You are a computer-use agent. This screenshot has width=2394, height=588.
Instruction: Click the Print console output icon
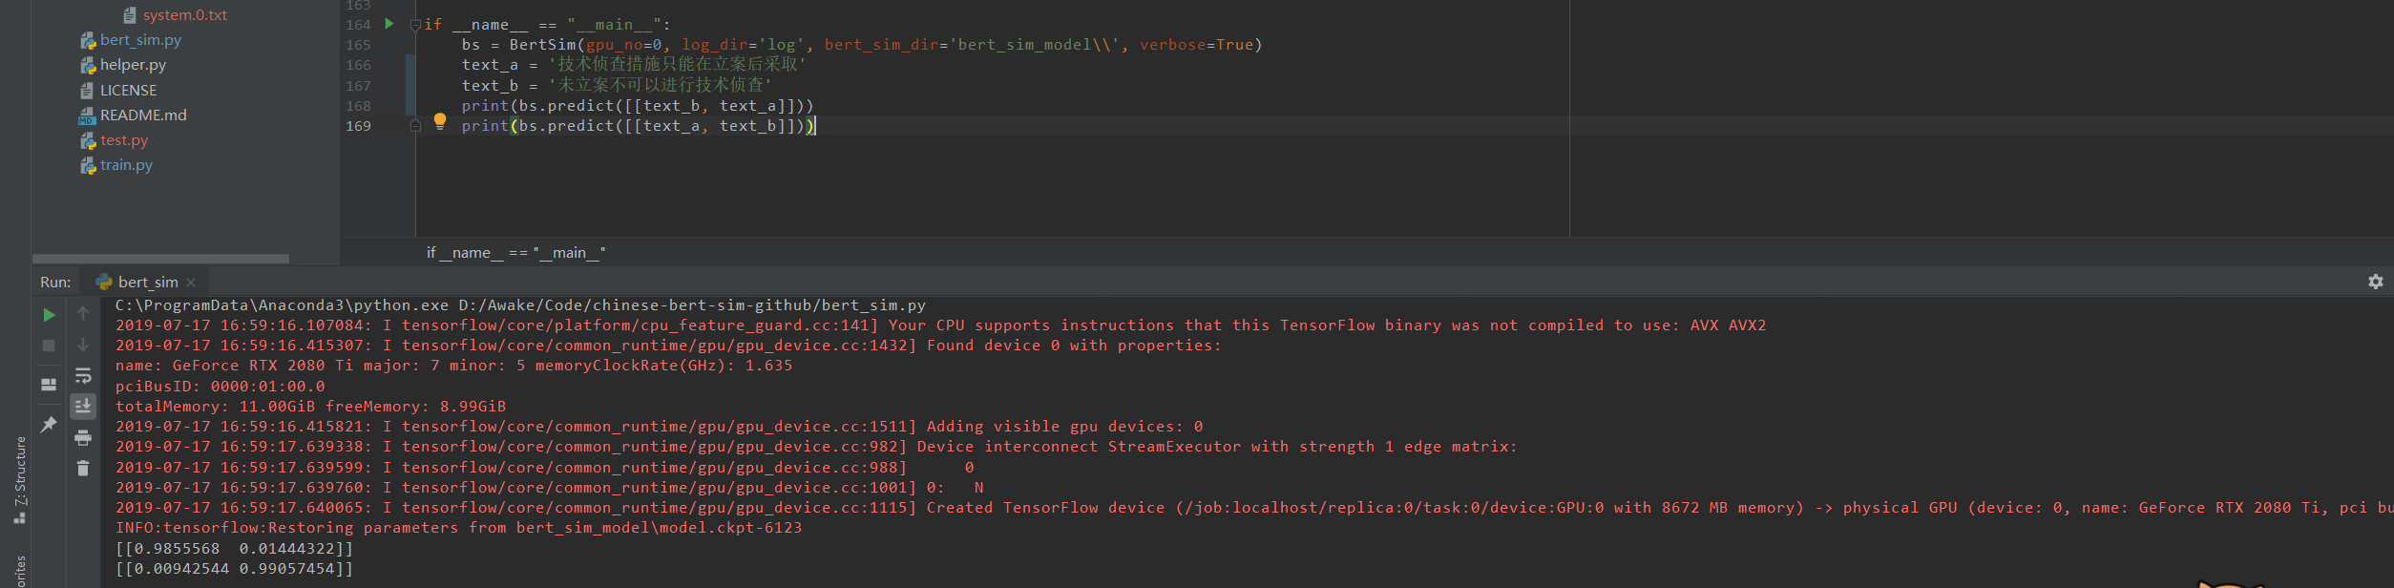coord(83,437)
